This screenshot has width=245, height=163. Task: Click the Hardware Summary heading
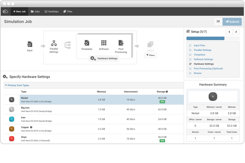213,84
